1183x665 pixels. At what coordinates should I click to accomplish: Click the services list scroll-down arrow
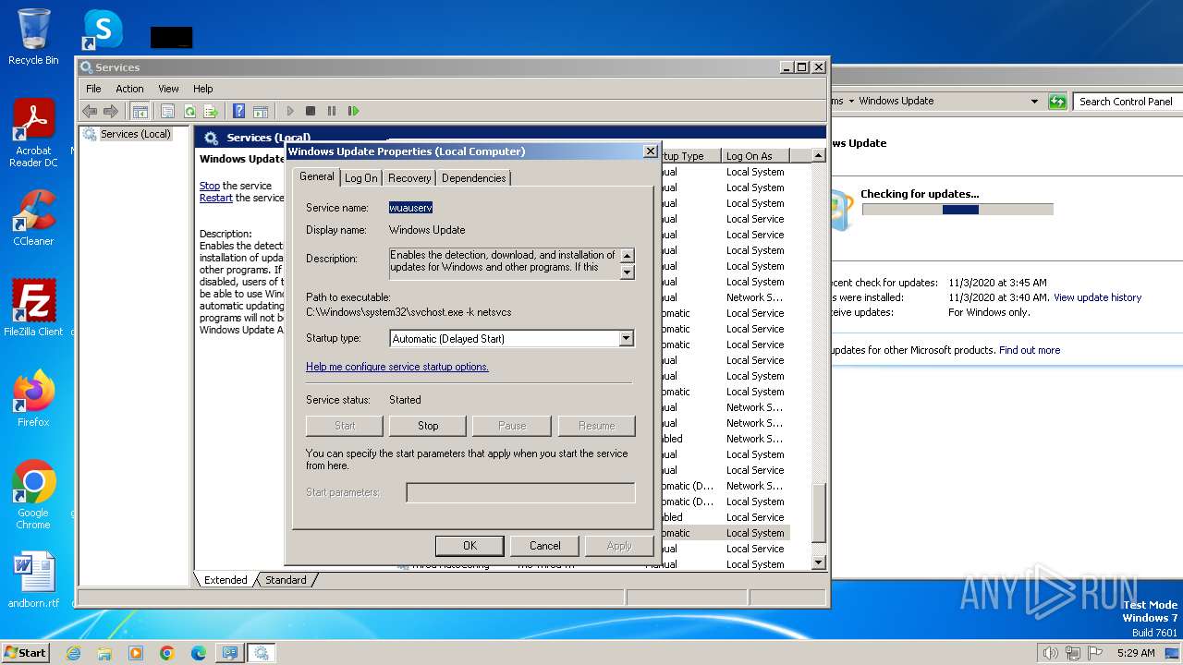pyautogui.click(x=818, y=562)
